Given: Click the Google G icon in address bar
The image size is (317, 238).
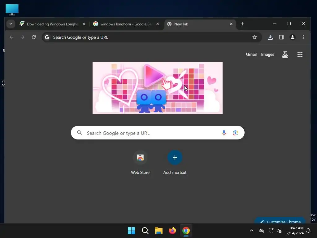Looking at the screenshot, I should tap(47, 37).
